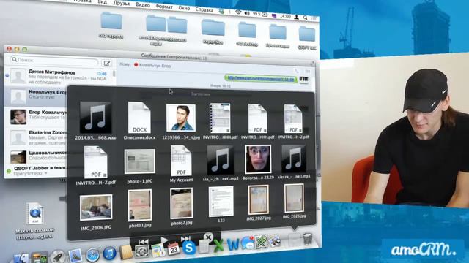Click full-screen arrows icon of Messages window

(312, 63)
